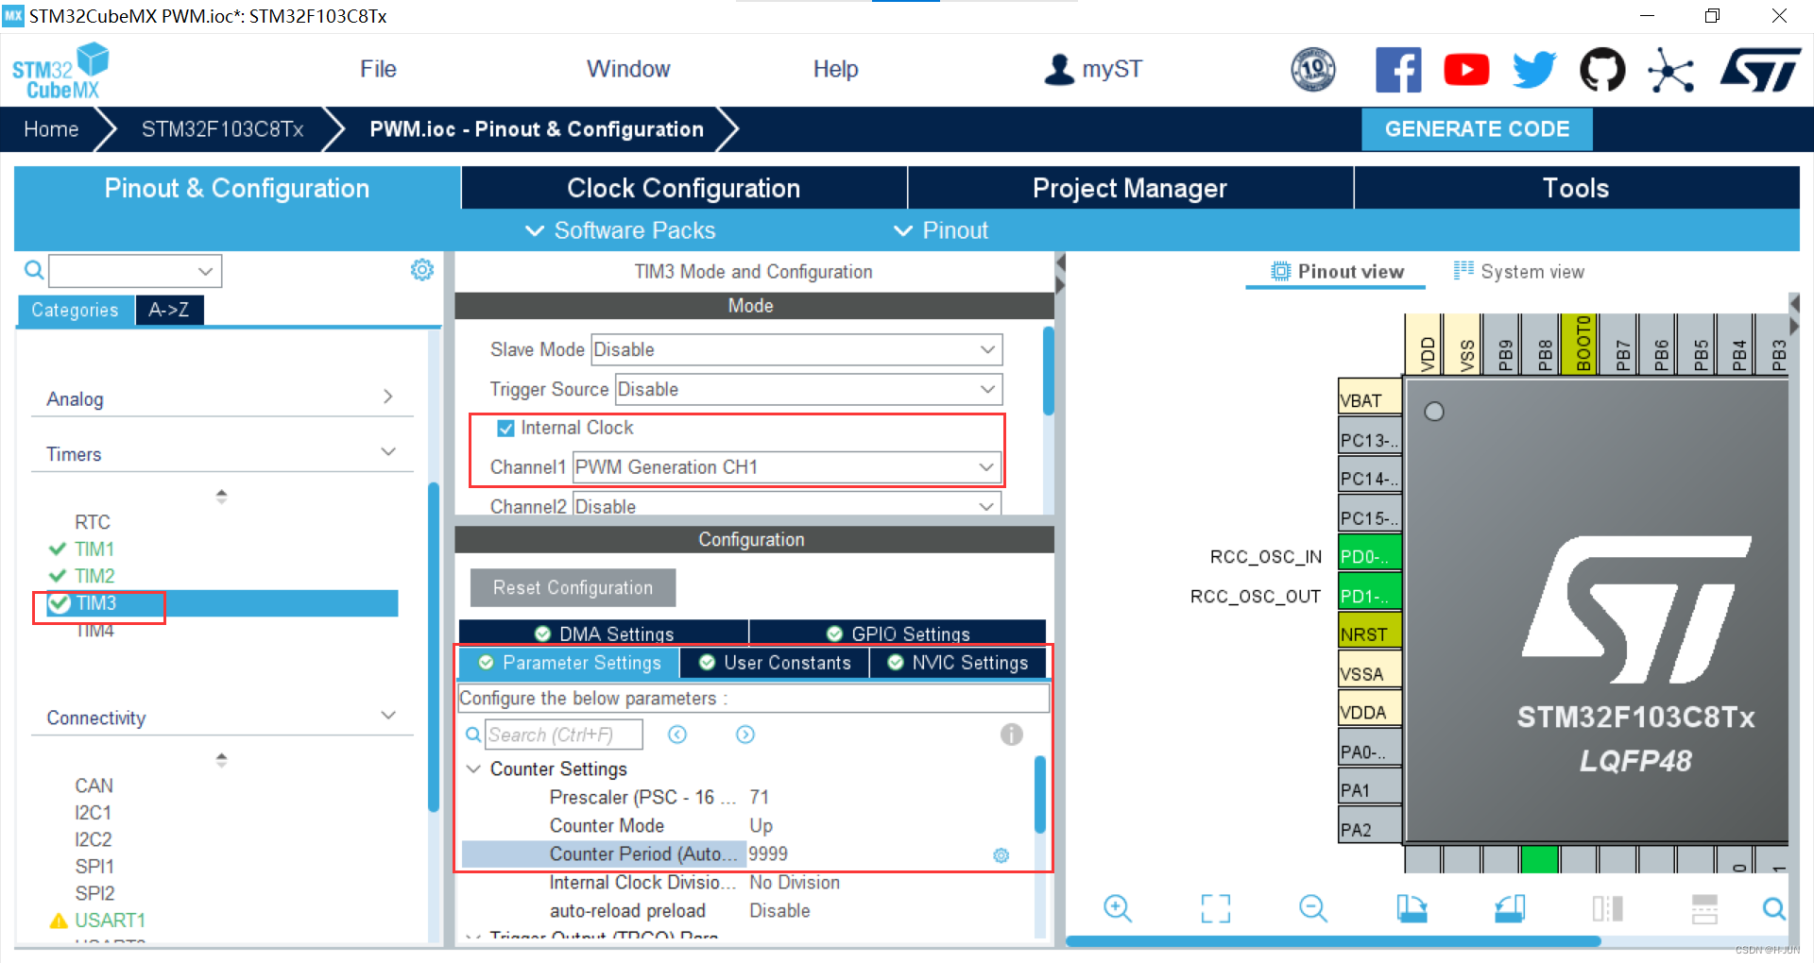Click the search magnifier beside category filter
Viewport: 1814px width, 963px height.
[x=34, y=271]
